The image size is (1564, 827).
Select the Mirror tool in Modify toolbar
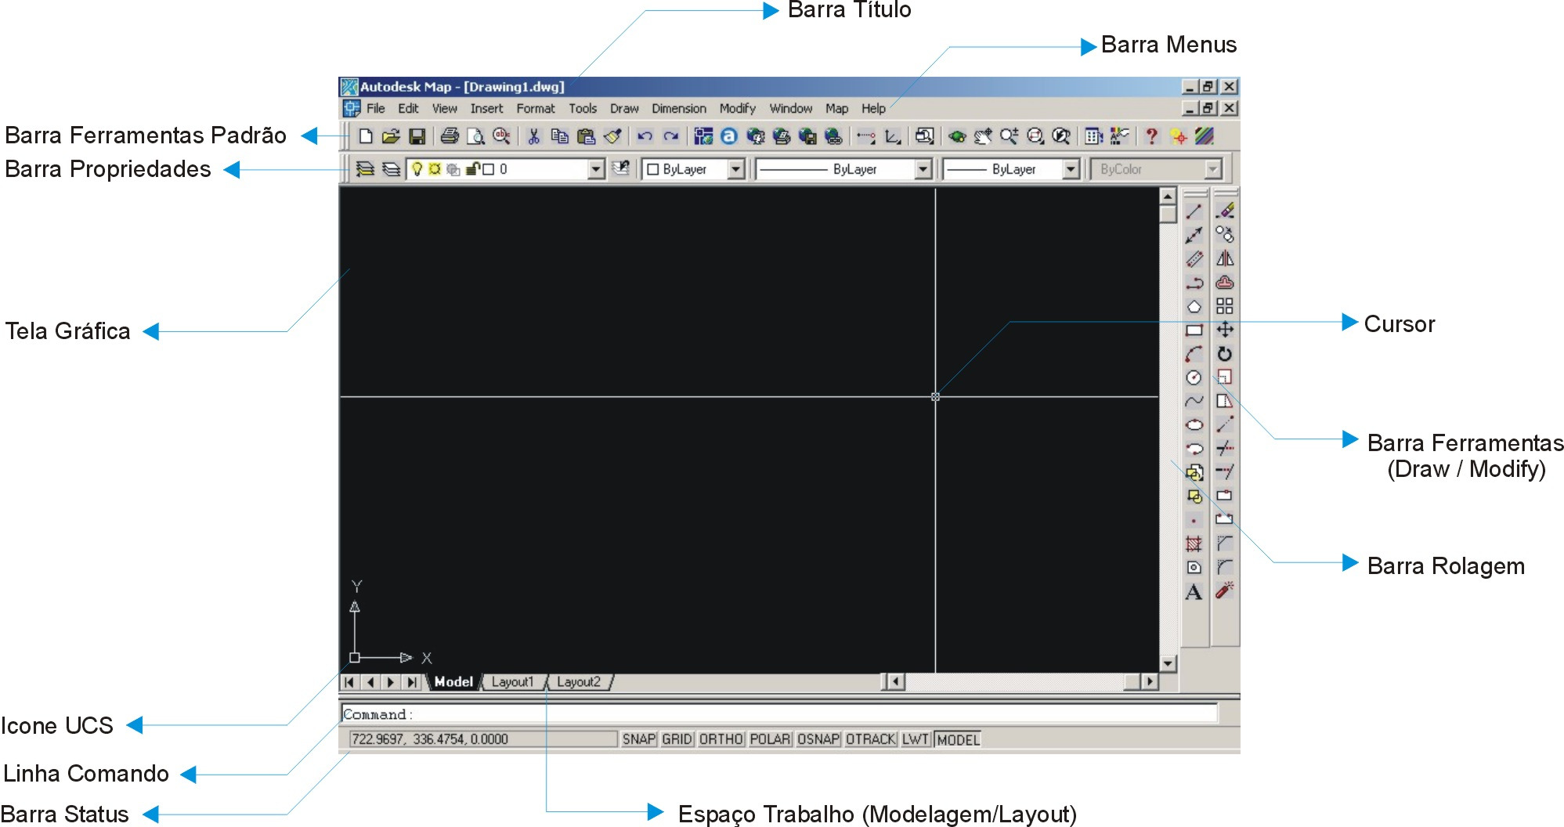click(1225, 258)
